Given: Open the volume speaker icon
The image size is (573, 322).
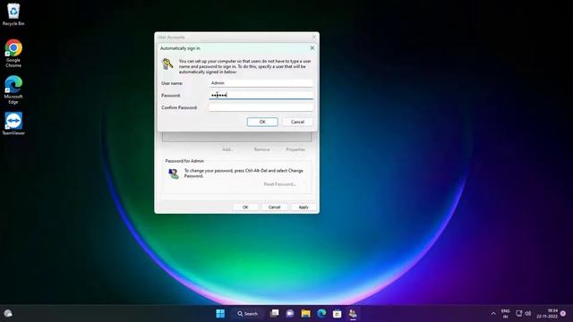Looking at the screenshot, I should click(527, 313).
